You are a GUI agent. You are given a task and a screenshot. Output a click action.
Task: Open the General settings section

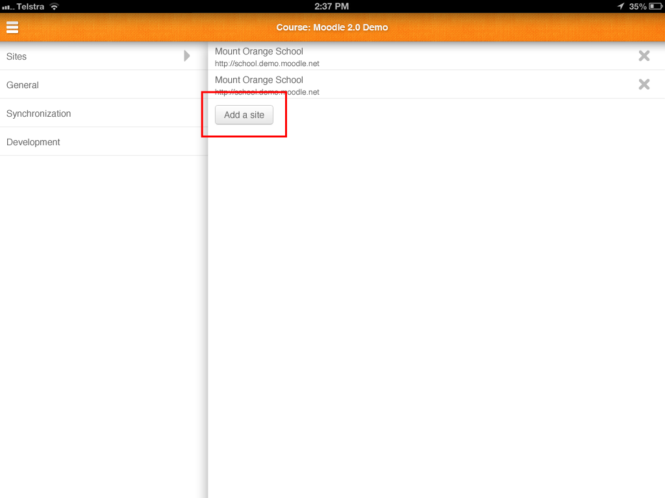coord(104,85)
